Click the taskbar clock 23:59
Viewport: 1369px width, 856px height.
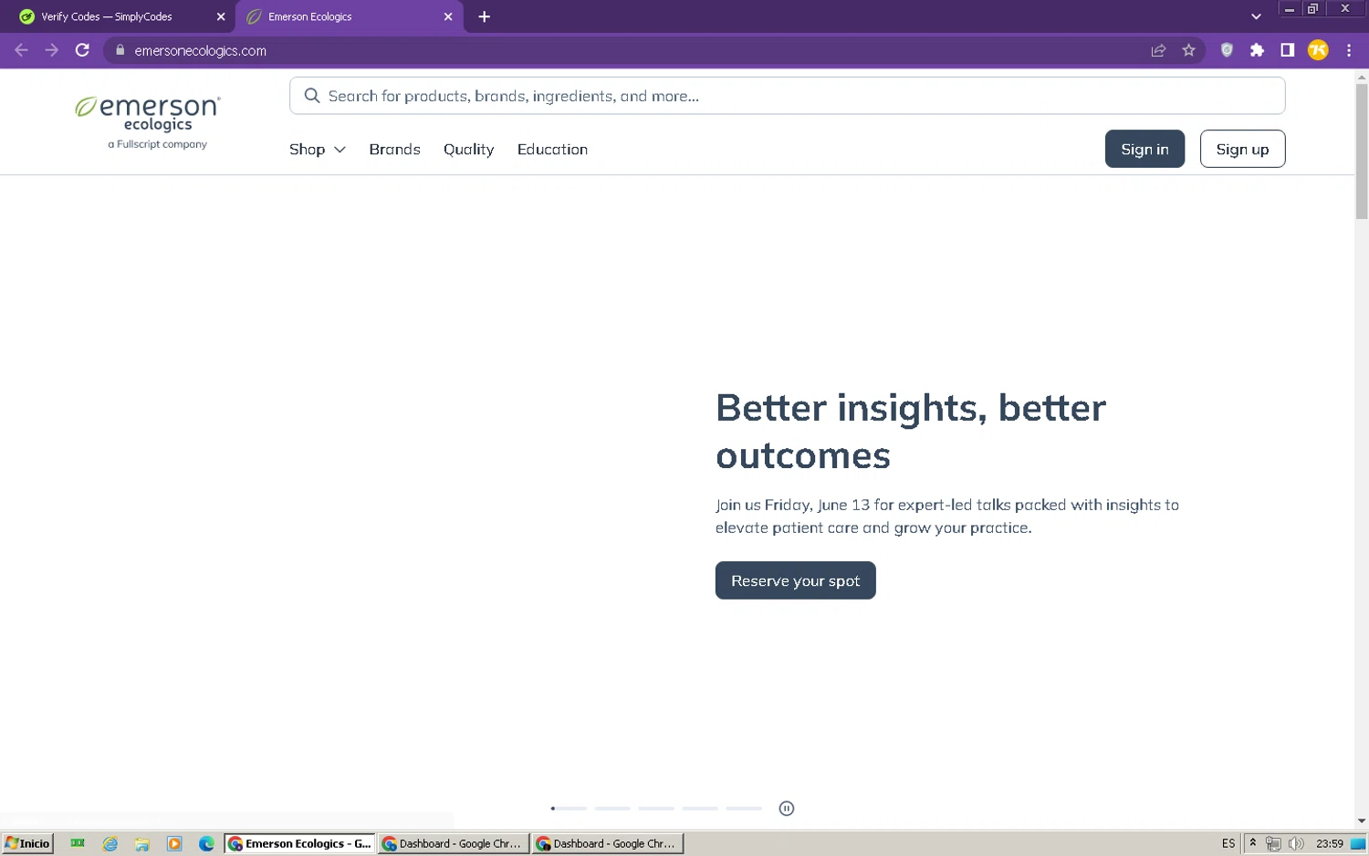point(1329,843)
